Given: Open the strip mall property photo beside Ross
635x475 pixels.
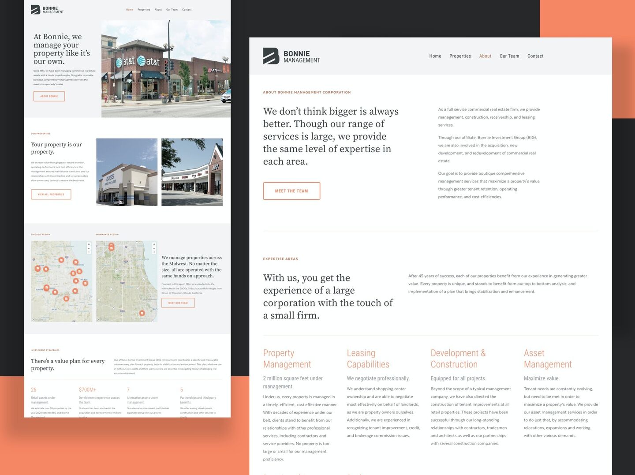Looking at the screenshot, I should [192, 172].
